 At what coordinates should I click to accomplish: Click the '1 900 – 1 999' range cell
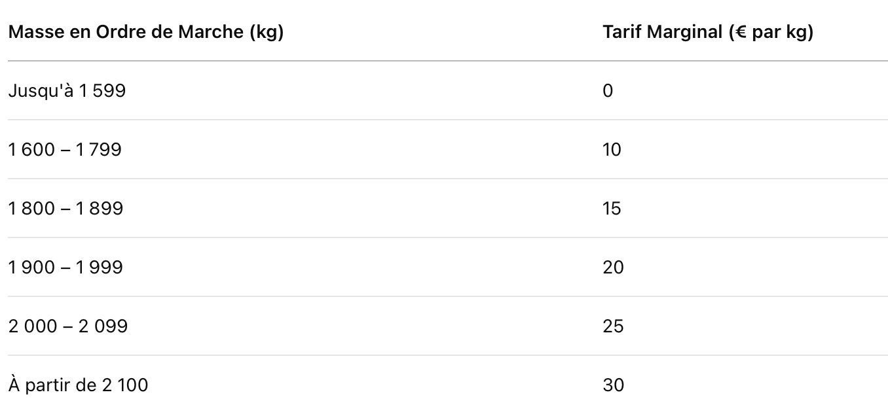pyautogui.click(x=65, y=267)
